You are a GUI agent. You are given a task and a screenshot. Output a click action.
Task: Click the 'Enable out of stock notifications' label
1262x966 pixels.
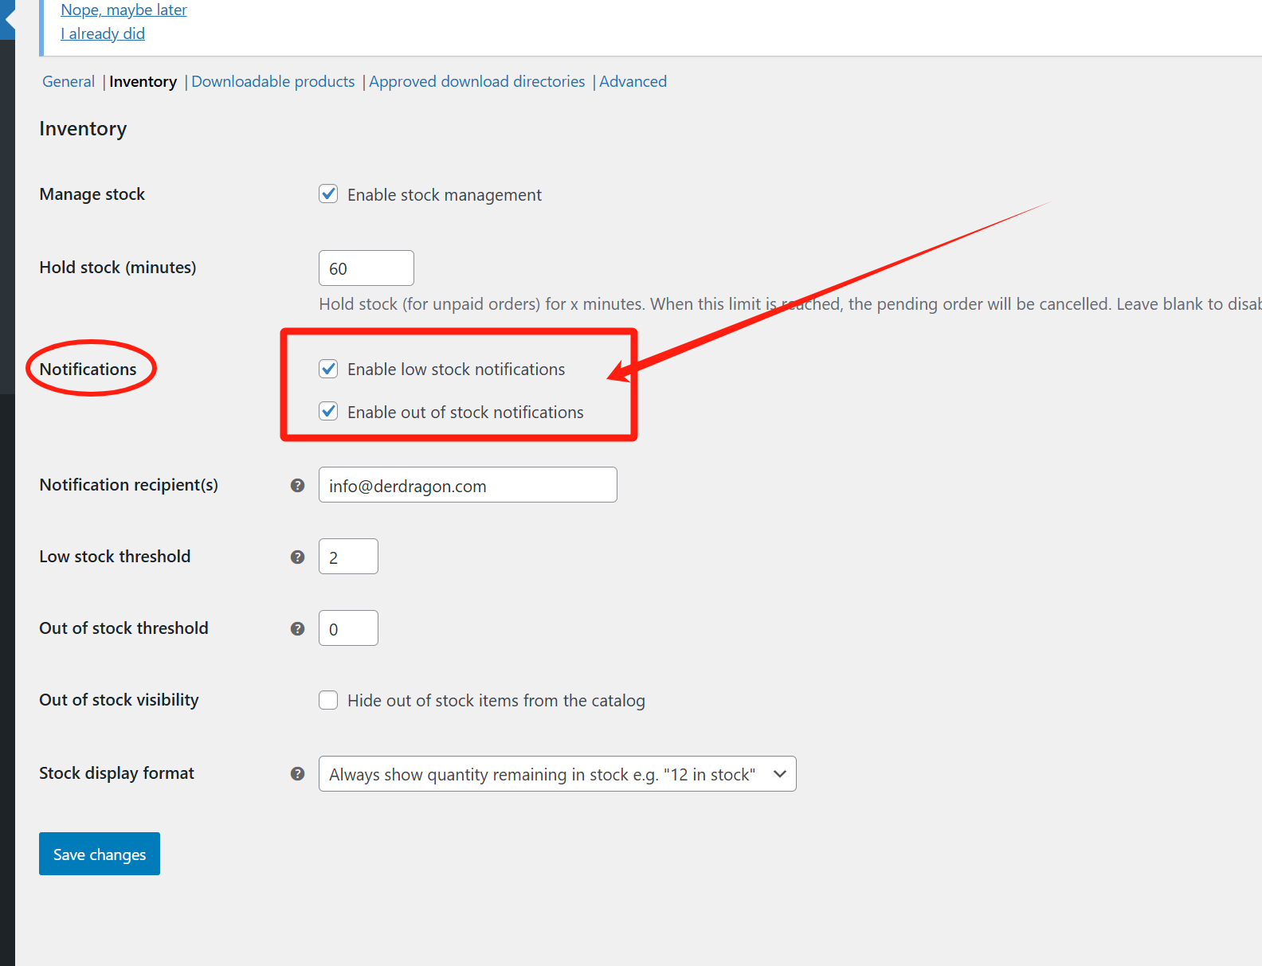pyautogui.click(x=465, y=413)
